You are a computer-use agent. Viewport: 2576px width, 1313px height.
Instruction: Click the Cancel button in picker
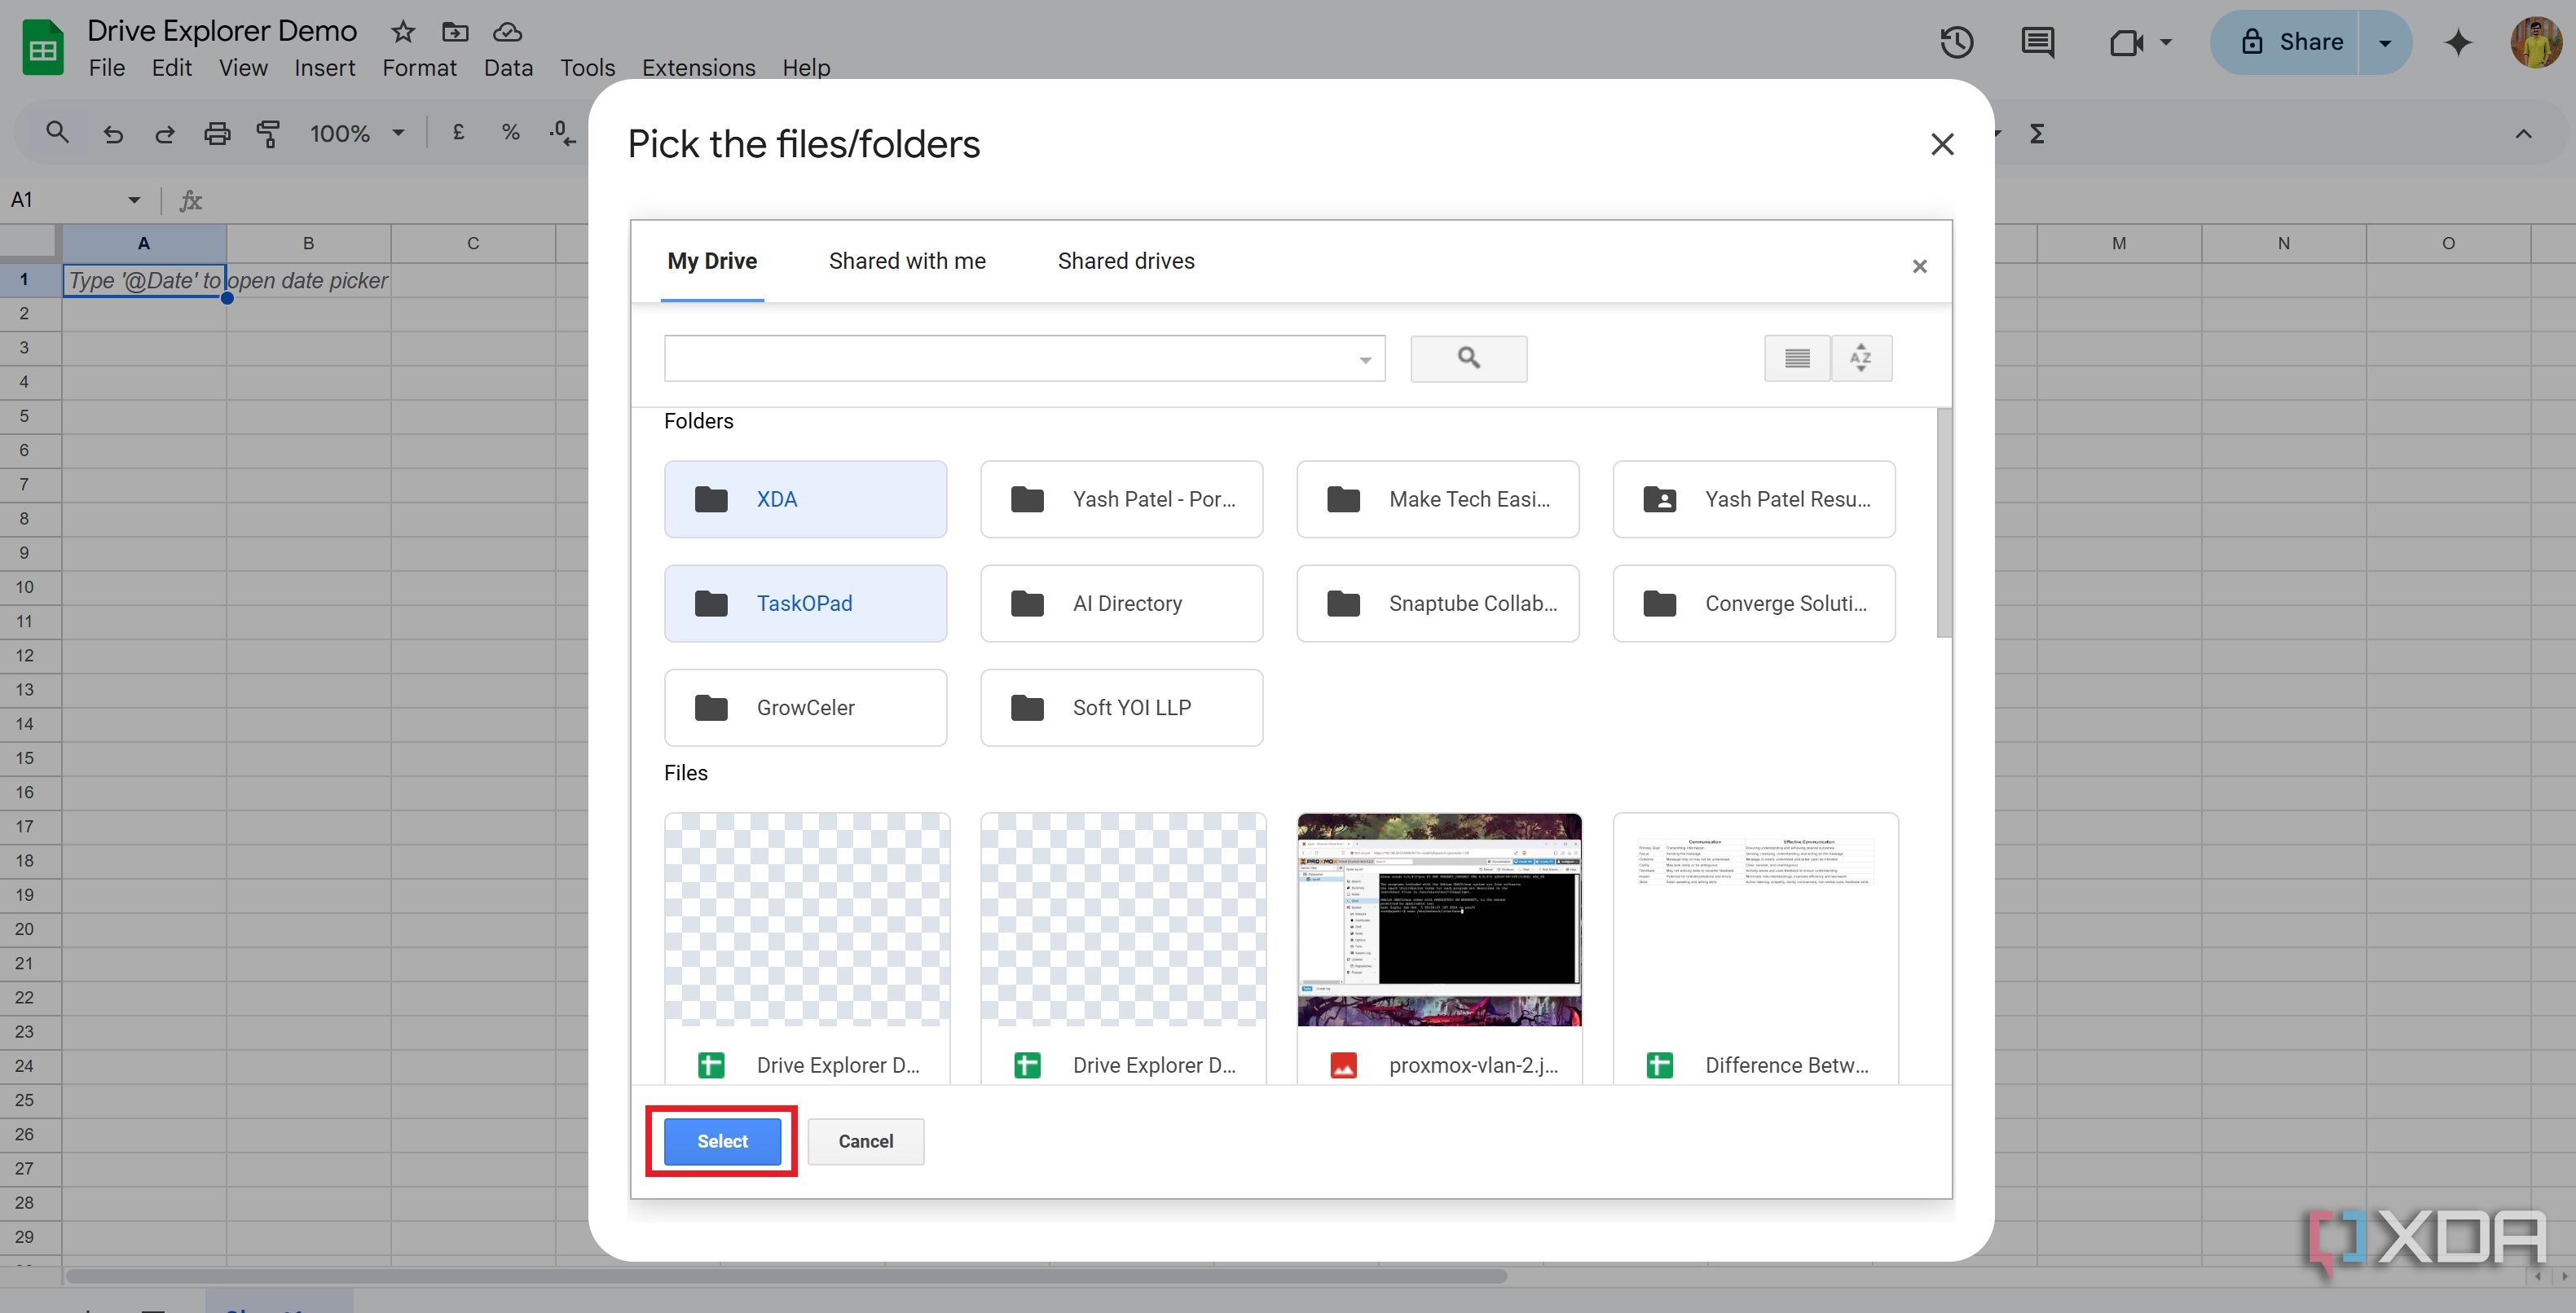pos(865,1140)
